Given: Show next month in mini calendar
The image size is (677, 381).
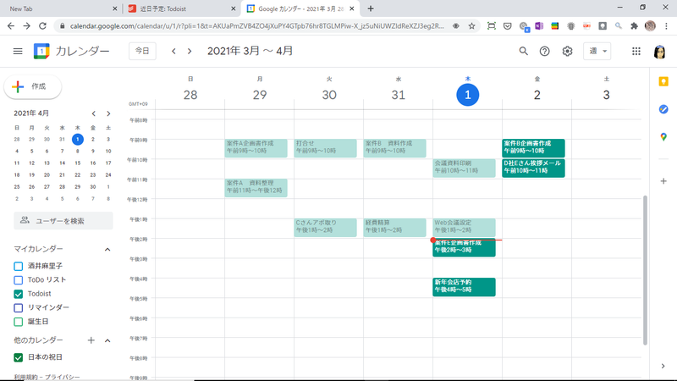Looking at the screenshot, I should click(108, 113).
